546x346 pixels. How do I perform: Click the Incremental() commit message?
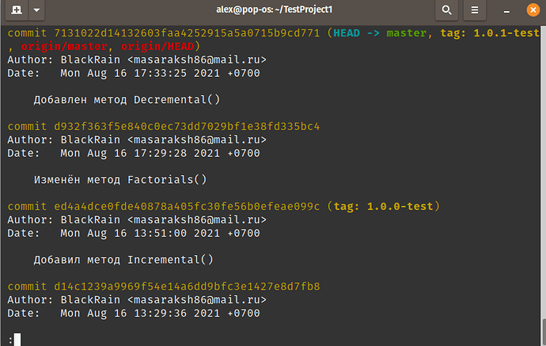[123, 260]
